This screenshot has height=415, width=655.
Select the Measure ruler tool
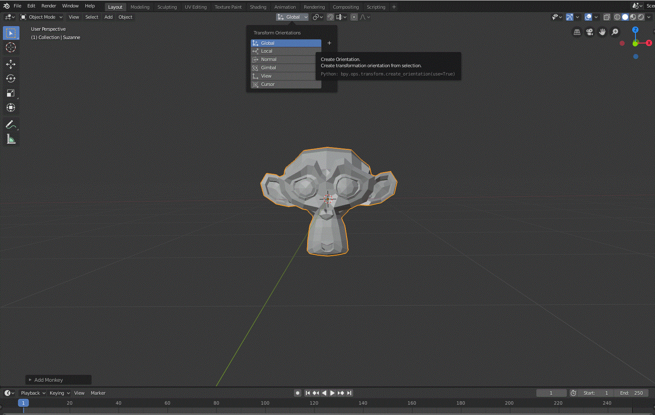pos(11,139)
